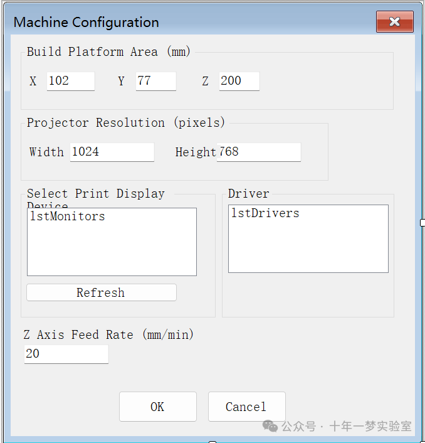This screenshot has width=425, height=443.
Task: Click the Z Axis Feed Rate field
Action: click(x=66, y=354)
